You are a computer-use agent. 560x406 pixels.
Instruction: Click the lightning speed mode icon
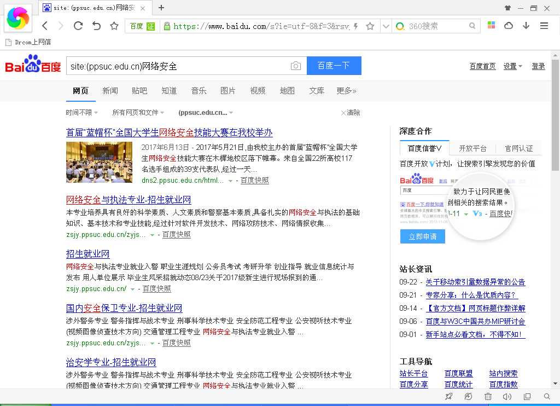(x=355, y=26)
